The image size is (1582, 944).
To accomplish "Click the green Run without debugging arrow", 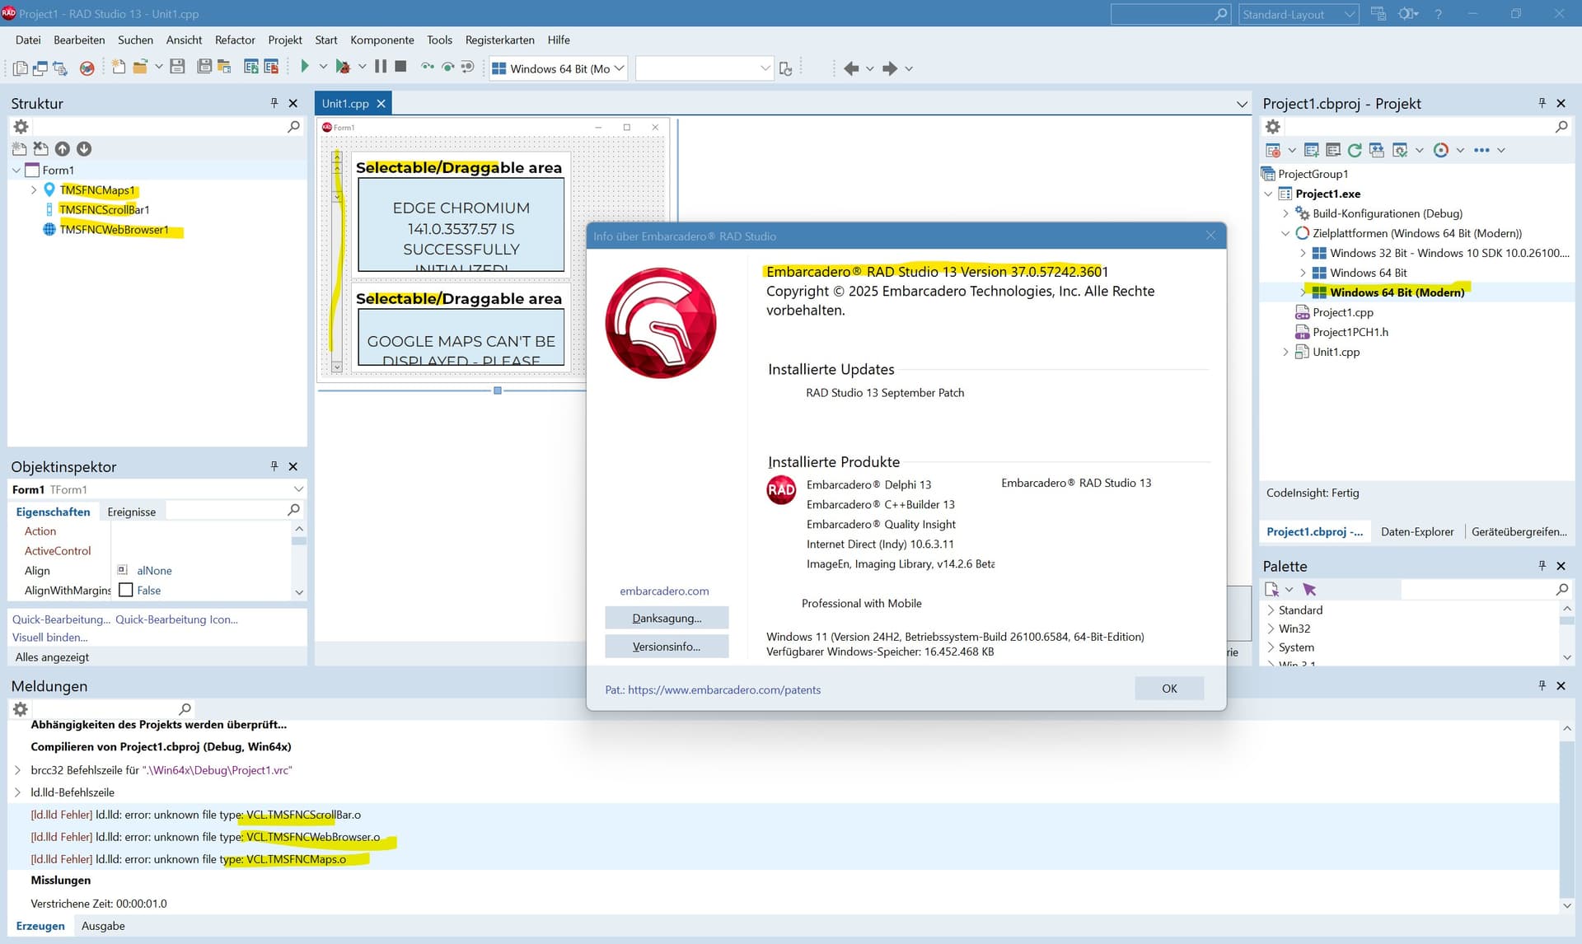I will coord(304,67).
